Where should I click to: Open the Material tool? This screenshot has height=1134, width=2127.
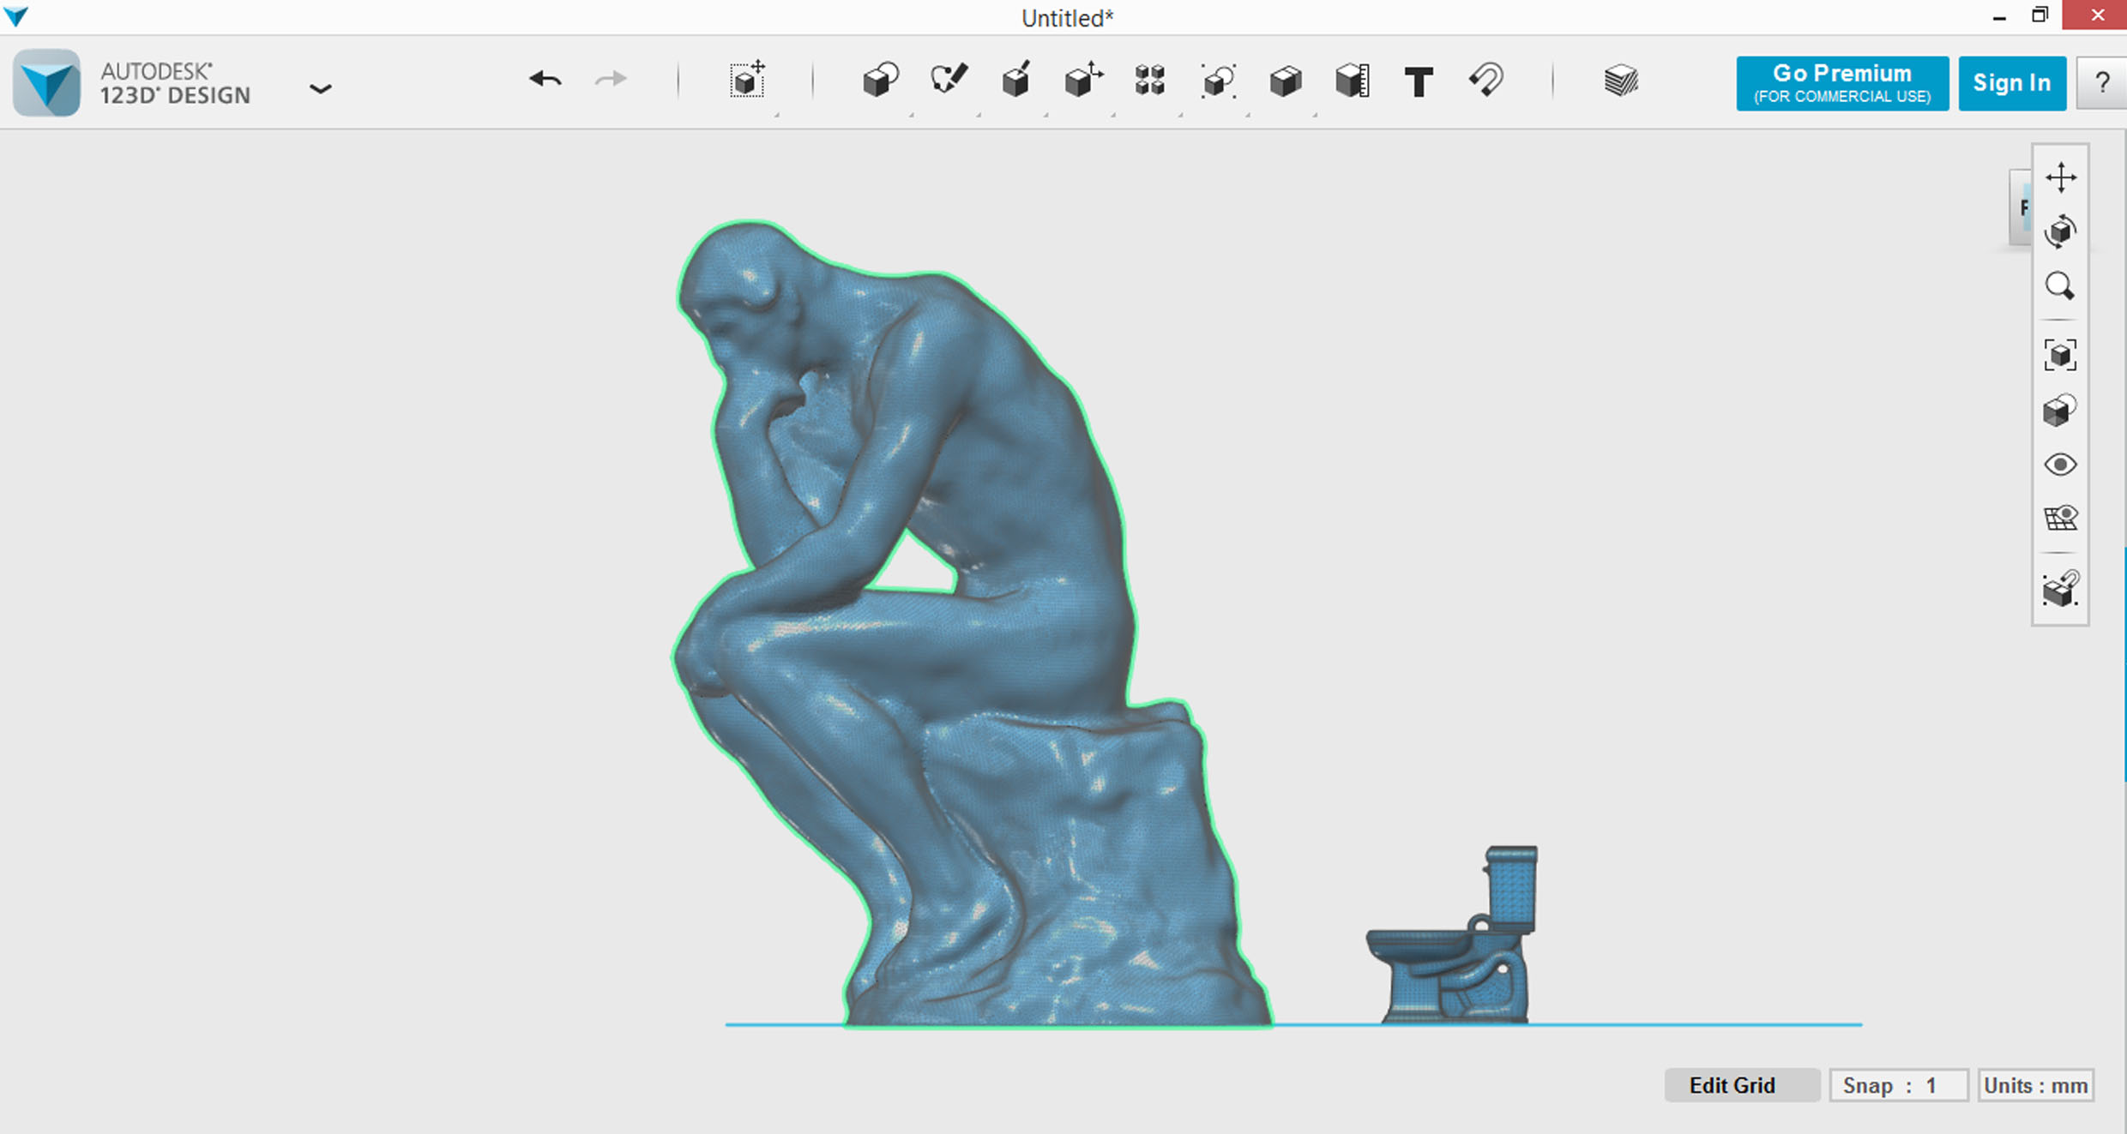[x=1620, y=81]
